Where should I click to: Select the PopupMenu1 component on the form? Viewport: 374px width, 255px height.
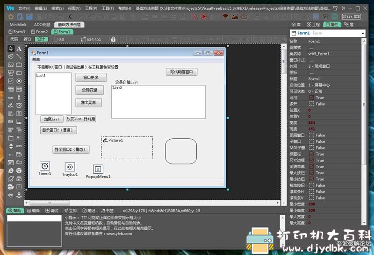[x=98, y=171]
